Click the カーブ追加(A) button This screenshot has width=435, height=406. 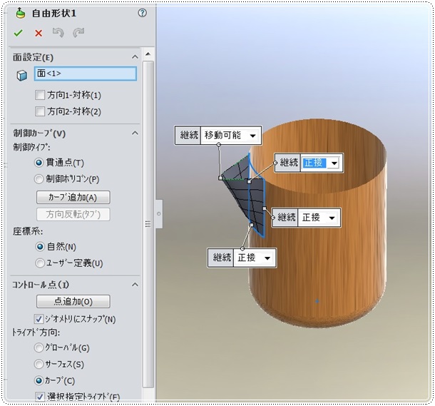pyautogui.click(x=73, y=198)
